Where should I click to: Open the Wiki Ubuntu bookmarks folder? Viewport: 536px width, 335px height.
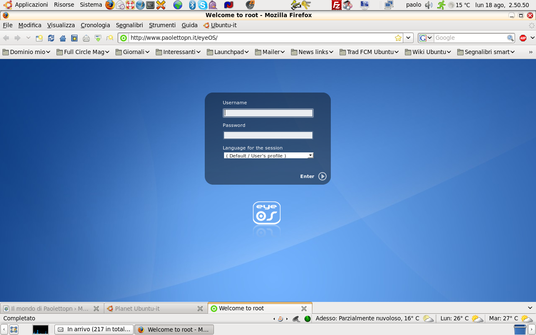(428, 52)
